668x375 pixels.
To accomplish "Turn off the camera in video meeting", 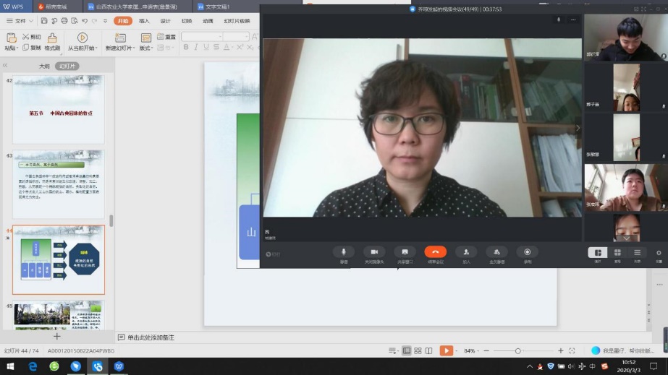I will click(374, 253).
